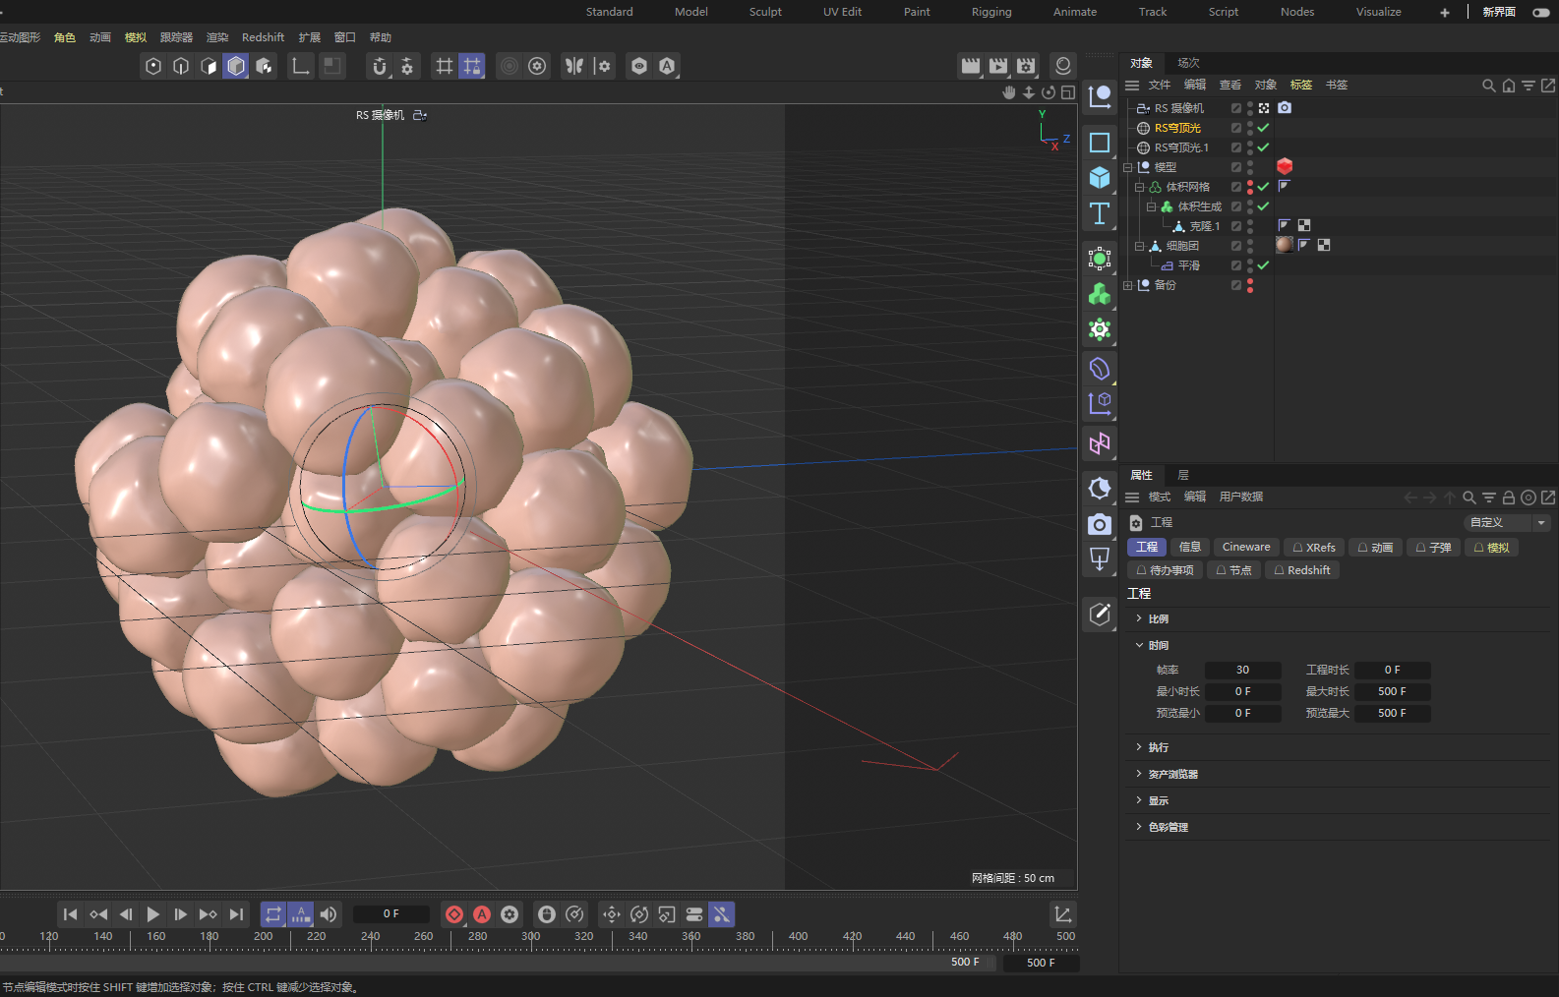
Task: Play animation forward
Action: tap(153, 914)
